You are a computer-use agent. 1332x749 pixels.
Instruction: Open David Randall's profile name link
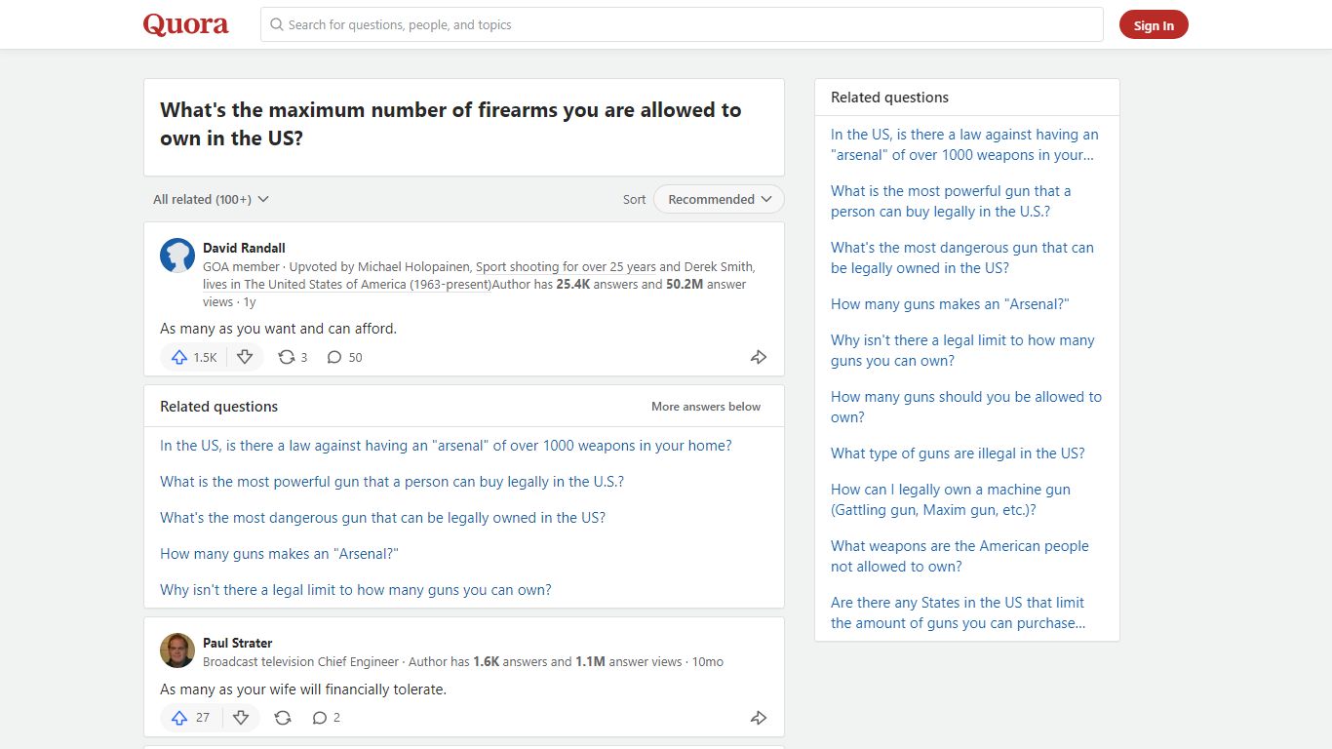[x=244, y=248]
